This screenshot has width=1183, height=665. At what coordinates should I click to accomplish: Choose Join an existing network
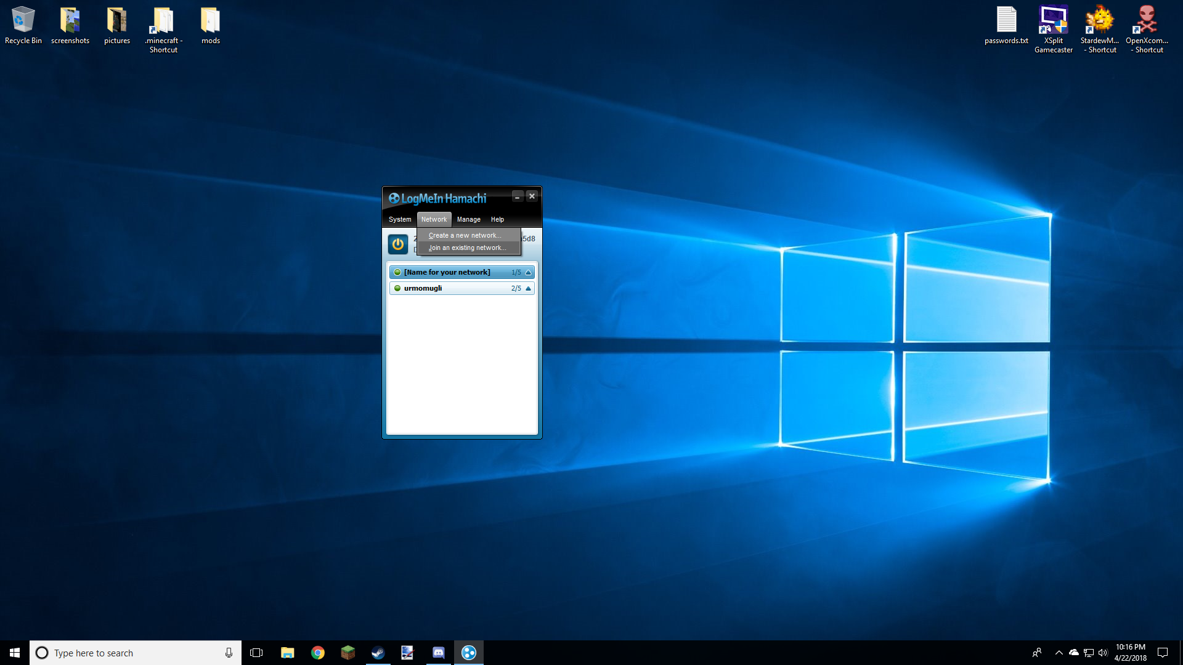click(467, 248)
